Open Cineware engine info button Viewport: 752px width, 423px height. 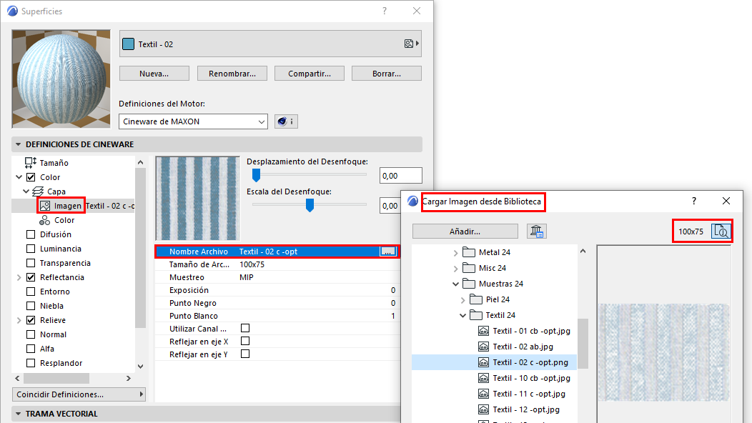coord(287,121)
